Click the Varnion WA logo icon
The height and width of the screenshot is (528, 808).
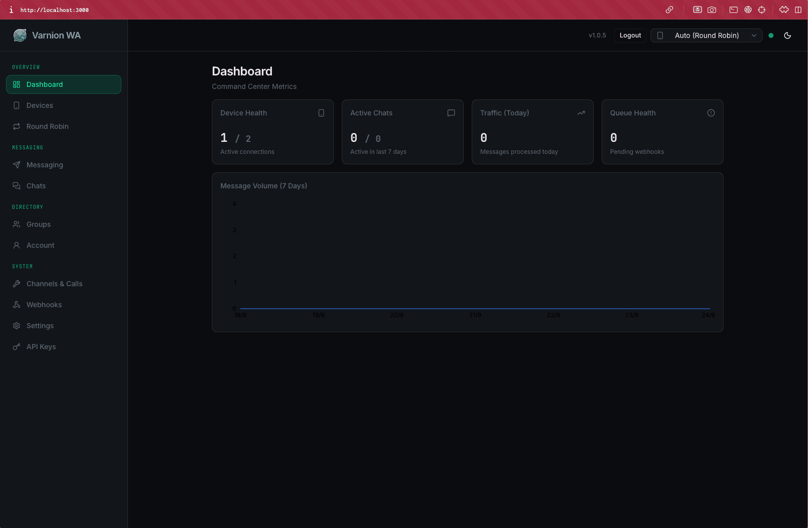20,35
